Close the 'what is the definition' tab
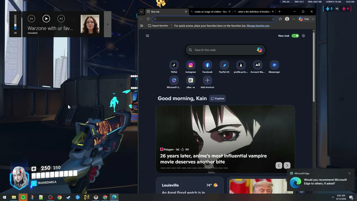 273,12
